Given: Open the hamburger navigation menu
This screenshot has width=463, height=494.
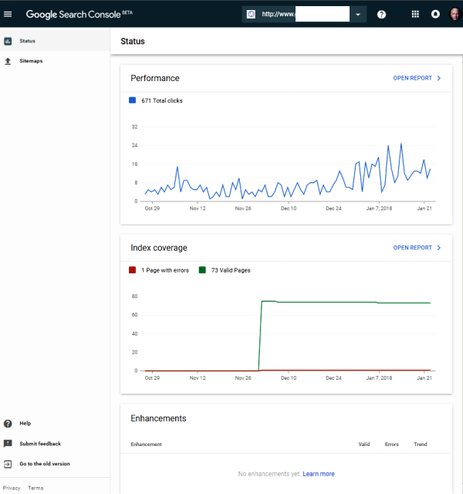Looking at the screenshot, I should (x=8, y=14).
